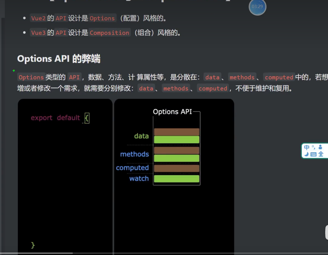Screen dimensions: 328x255
Task: Click the 'Options API' title in the diagram
Action: [172, 112]
